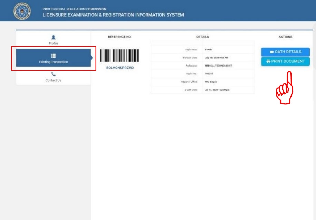Select the E-Oath Date table row
Image resolution: width=316 pixels, height=220 pixels.
(203, 89)
